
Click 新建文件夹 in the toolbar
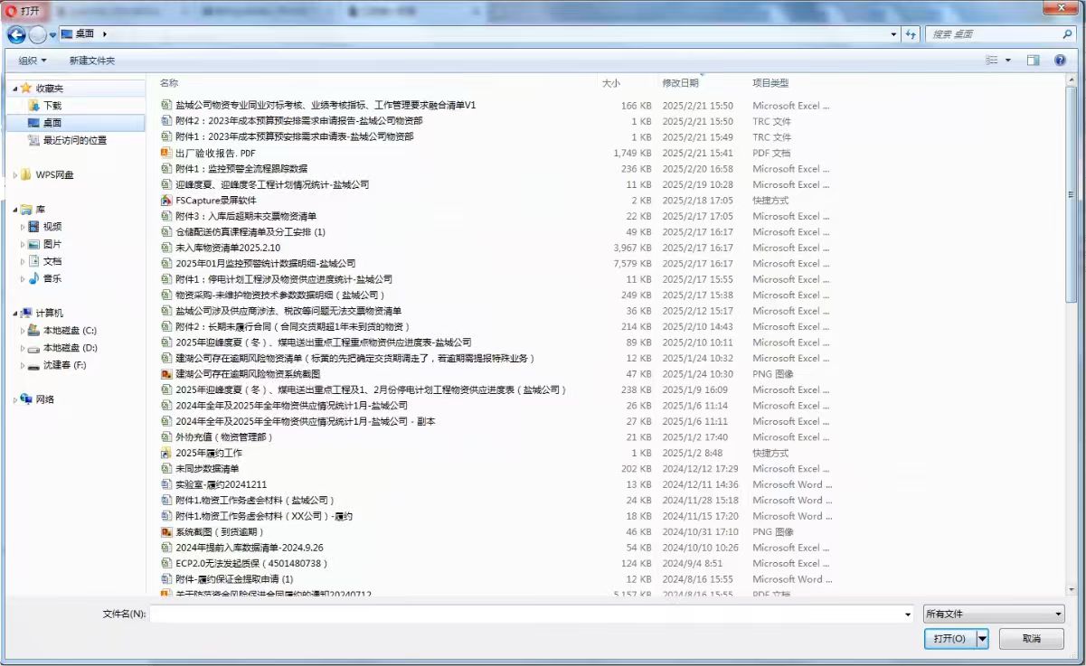click(x=92, y=61)
